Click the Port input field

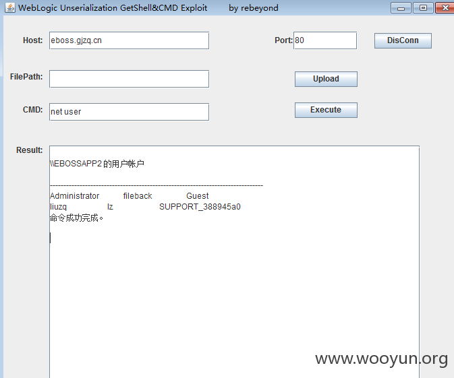coord(325,40)
